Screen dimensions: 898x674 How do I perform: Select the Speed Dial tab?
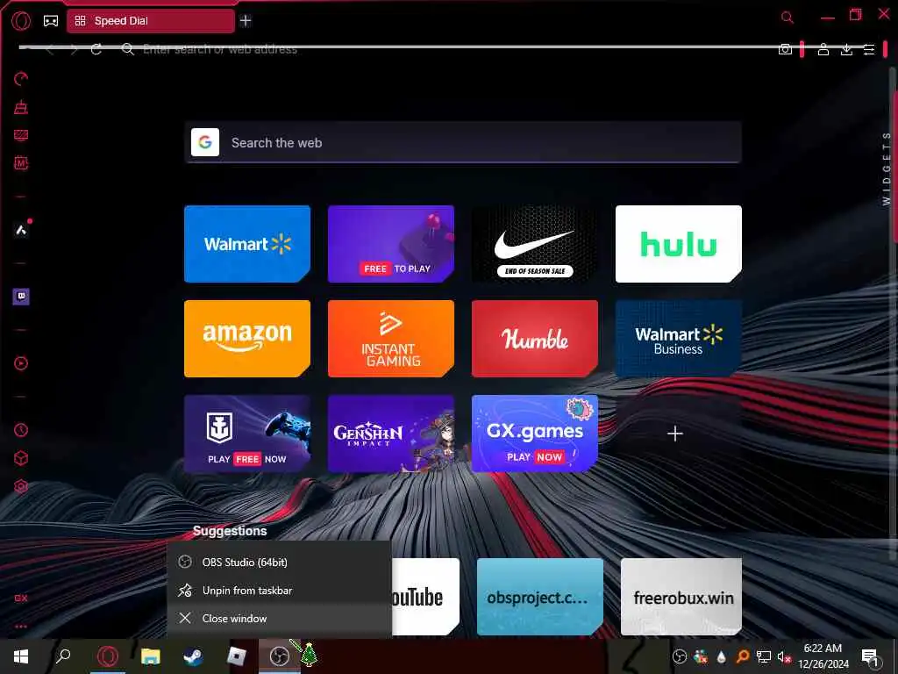pos(151,21)
